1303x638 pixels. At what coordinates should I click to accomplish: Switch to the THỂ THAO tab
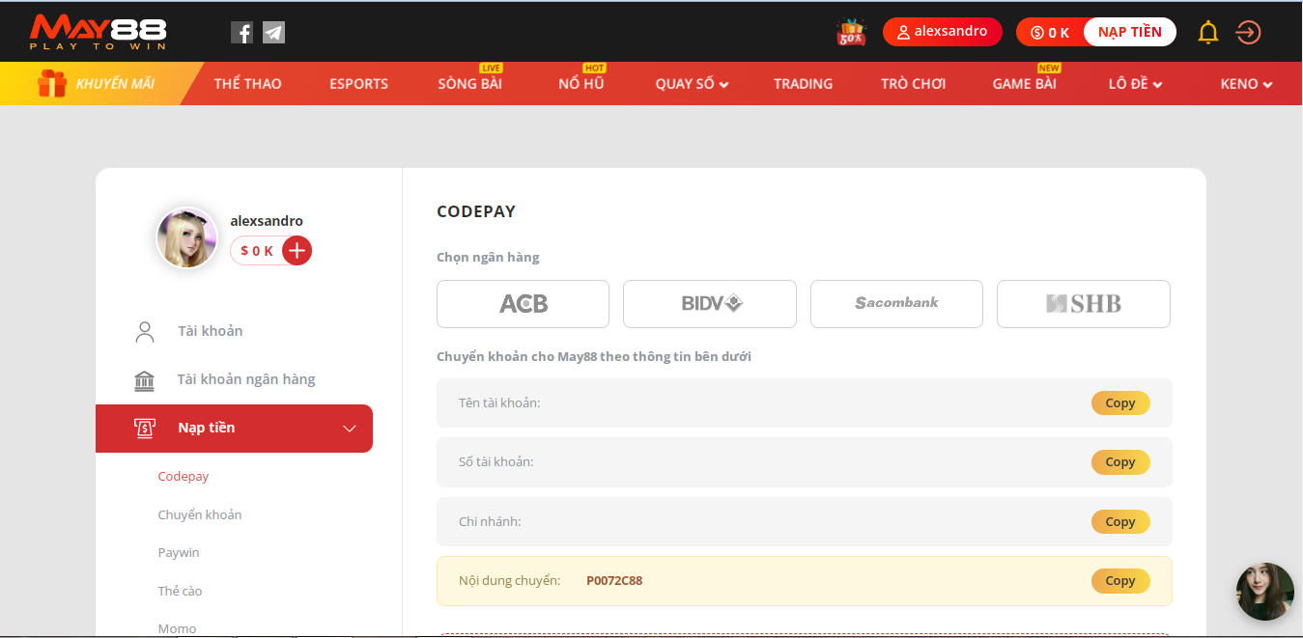[247, 83]
